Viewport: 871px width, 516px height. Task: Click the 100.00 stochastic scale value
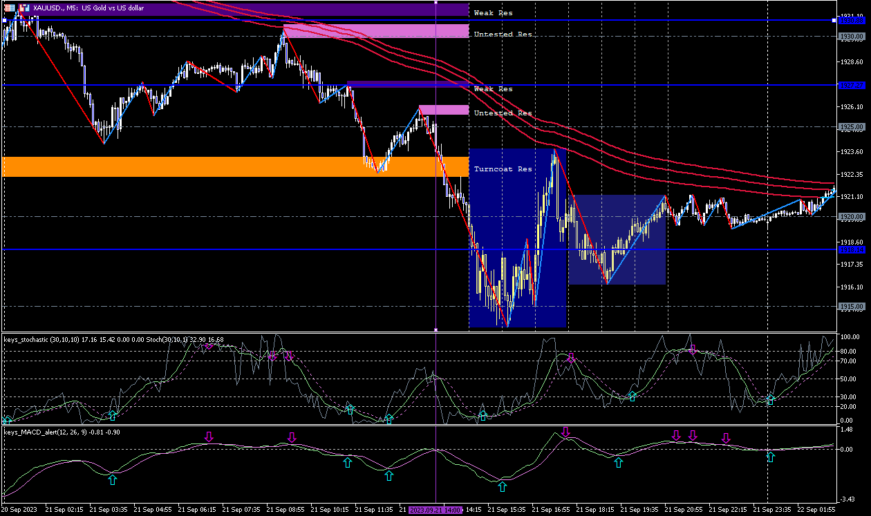[850, 337]
